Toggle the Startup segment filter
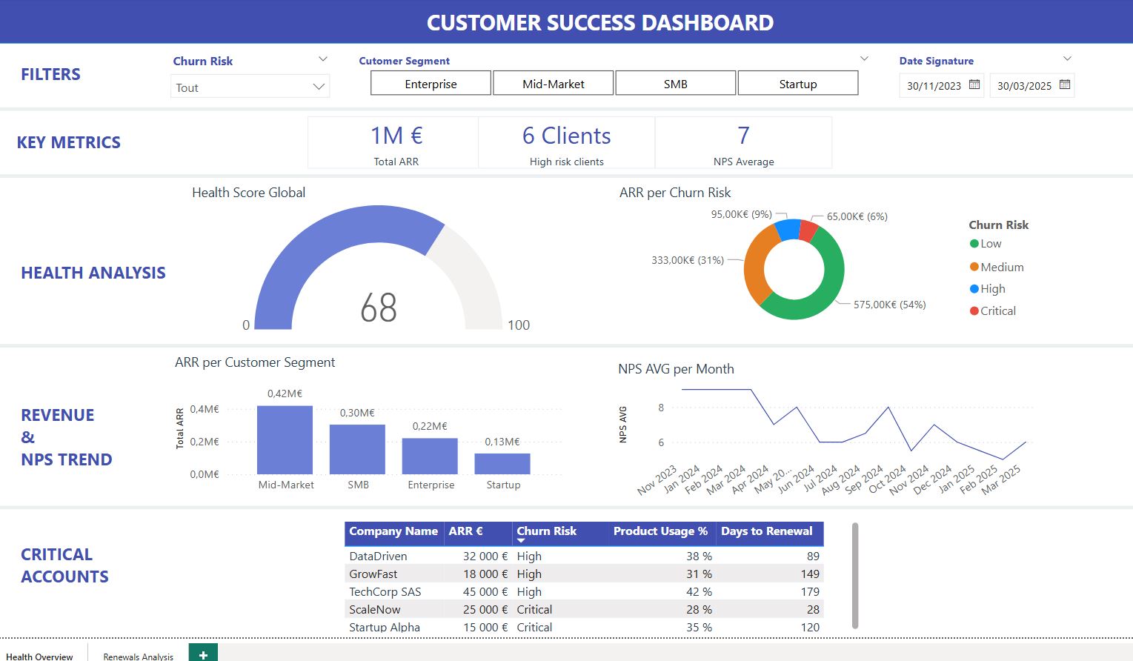The width and height of the screenshot is (1133, 661). (798, 83)
